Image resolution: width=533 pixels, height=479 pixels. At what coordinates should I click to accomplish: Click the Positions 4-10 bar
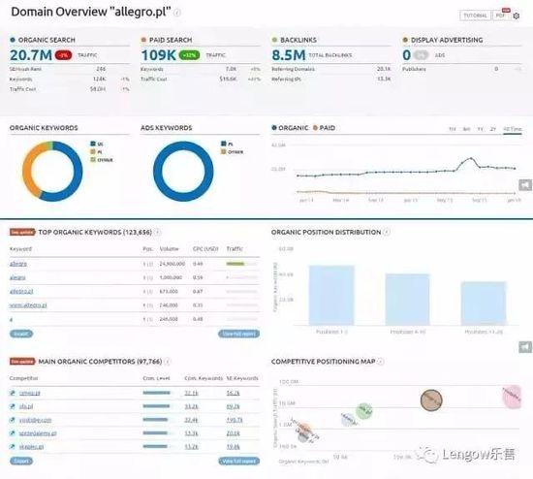(408, 300)
